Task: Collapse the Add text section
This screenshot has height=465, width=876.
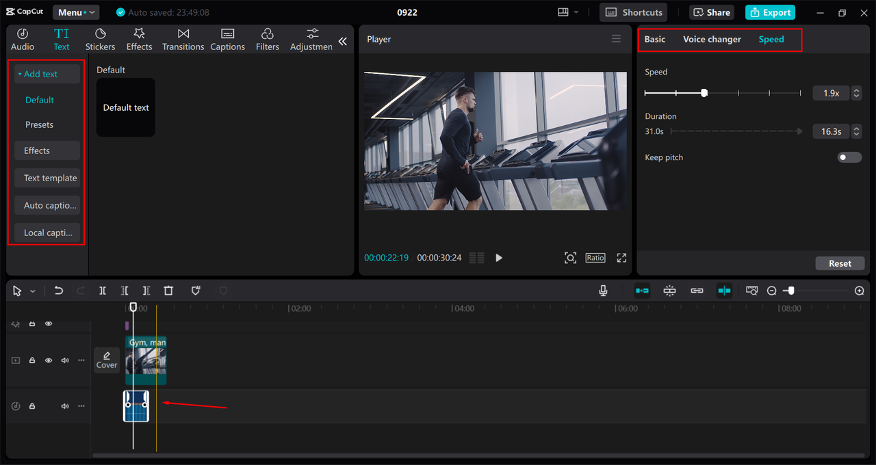Action: pos(47,74)
